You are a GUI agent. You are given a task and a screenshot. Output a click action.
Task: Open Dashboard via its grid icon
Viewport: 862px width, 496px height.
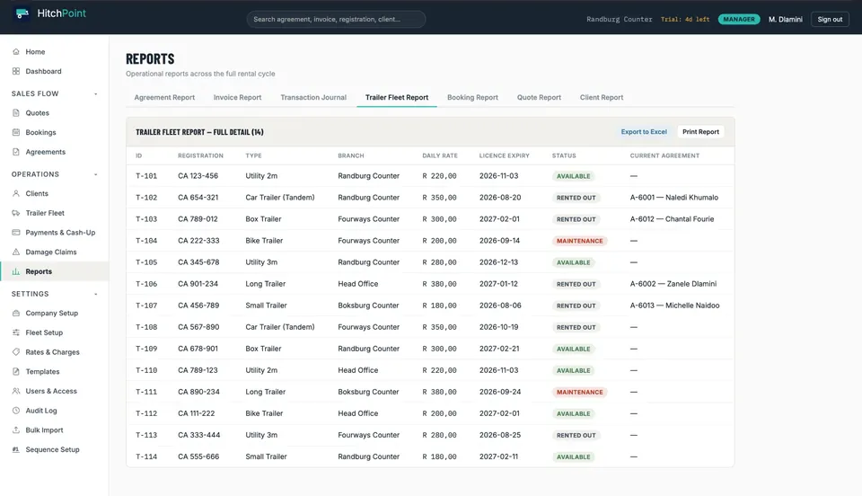16,71
